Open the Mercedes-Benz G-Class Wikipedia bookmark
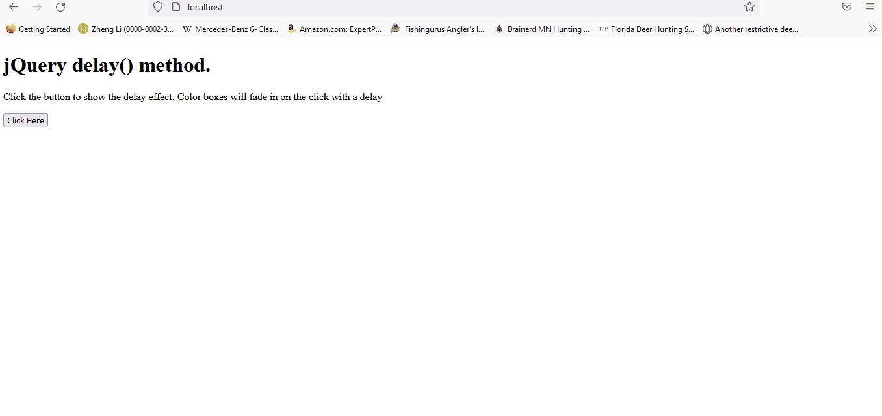The image size is (882, 416). (x=230, y=29)
